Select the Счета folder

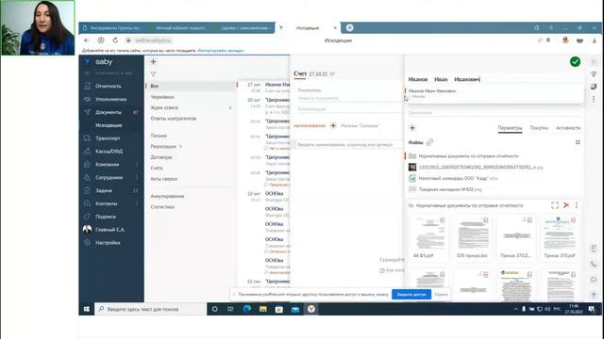(x=157, y=168)
